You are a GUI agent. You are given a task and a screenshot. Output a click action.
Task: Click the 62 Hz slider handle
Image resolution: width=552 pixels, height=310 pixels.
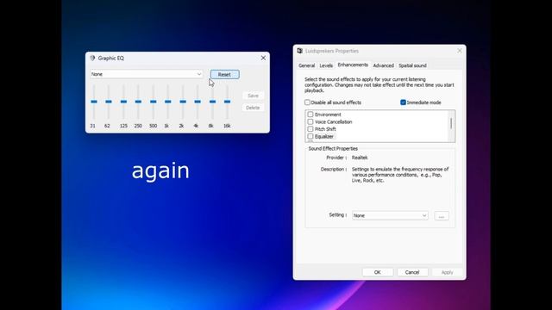(109, 102)
